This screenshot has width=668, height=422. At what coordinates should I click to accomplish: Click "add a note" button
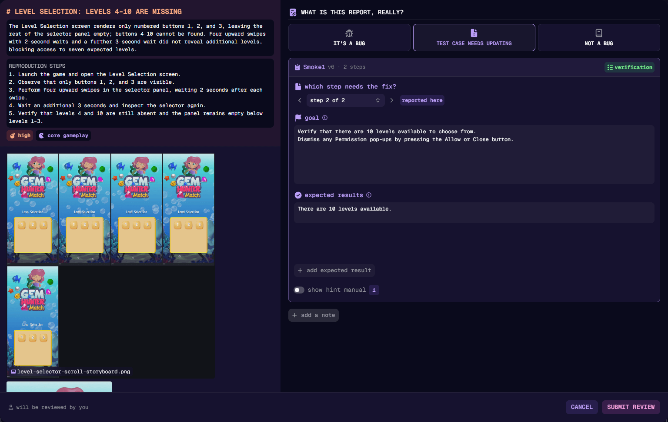(314, 315)
